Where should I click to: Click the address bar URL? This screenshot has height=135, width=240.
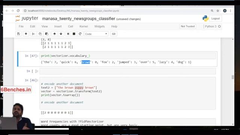click(x=73, y=11)
